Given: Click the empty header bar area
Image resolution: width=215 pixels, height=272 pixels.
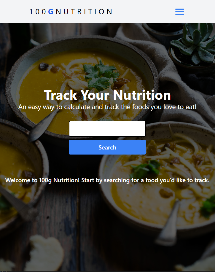Looking at the screenshot, I should [x=144, y=12].
